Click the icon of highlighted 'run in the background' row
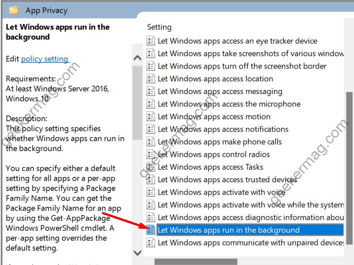 tap(150, 230)
